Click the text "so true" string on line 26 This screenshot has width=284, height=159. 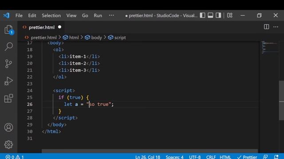pyautogui.click(x=99, y=104)
